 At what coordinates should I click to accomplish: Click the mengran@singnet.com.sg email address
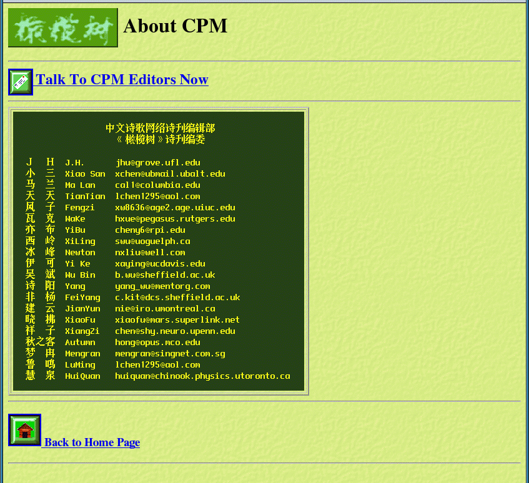(x=170, y=354)
